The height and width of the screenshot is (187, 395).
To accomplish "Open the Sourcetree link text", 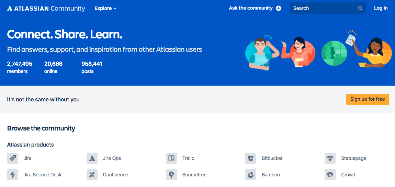I will 194,175.
